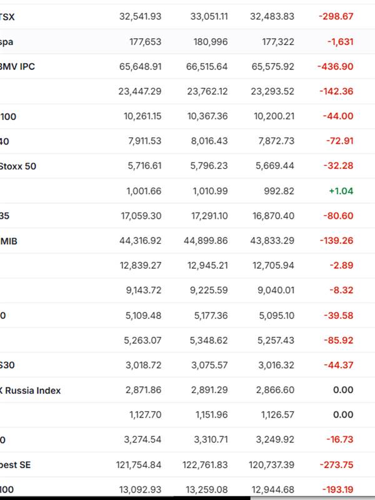Open the index link ending in MIB
Screen dimensions: 375x500
pyautogui.click(x=9, y=241)
